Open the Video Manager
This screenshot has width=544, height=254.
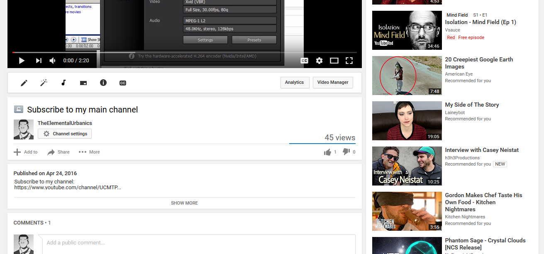[x=333, y=83]
